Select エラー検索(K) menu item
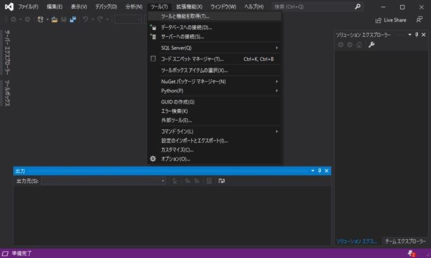Viewport: 431px width, 258px height. [214, 111]
